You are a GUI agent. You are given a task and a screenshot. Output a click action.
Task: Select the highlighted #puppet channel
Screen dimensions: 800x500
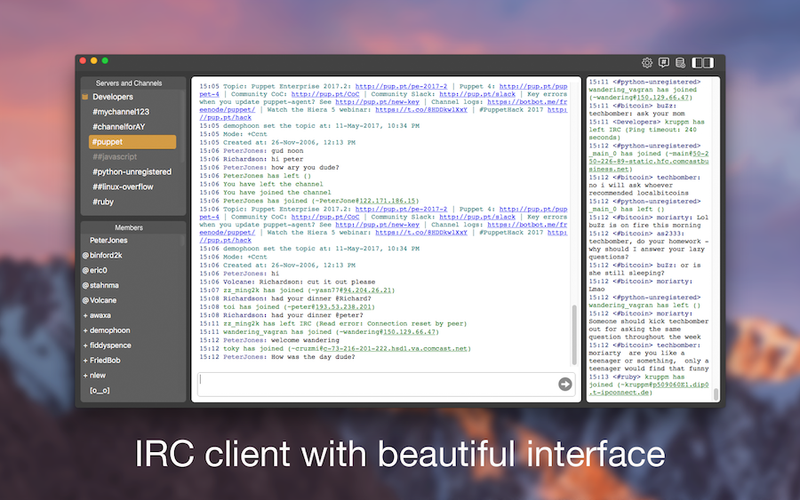point(132,142)
